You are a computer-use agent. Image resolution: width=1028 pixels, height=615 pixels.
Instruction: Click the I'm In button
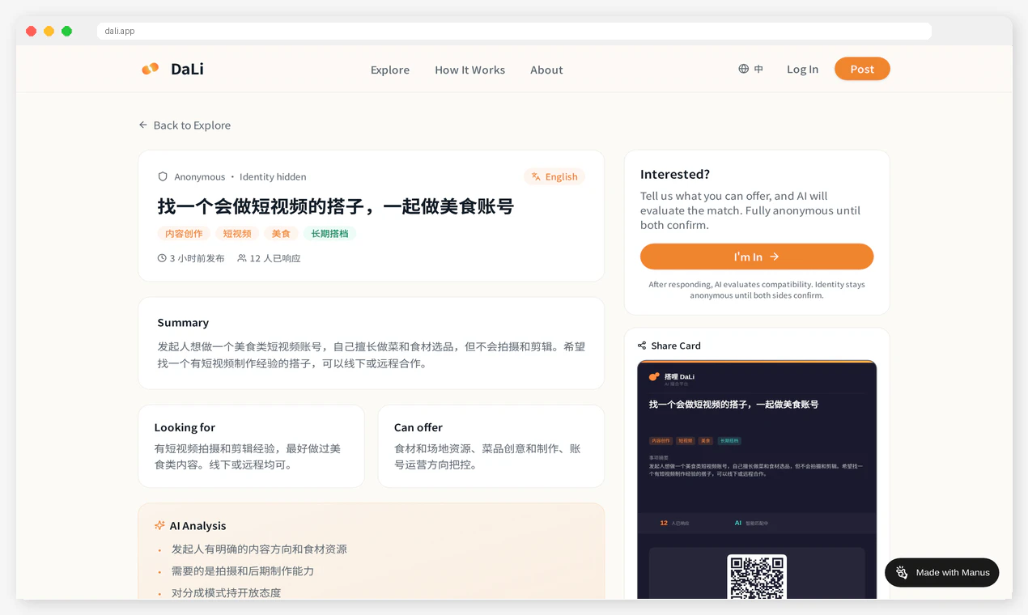[757, 257]
